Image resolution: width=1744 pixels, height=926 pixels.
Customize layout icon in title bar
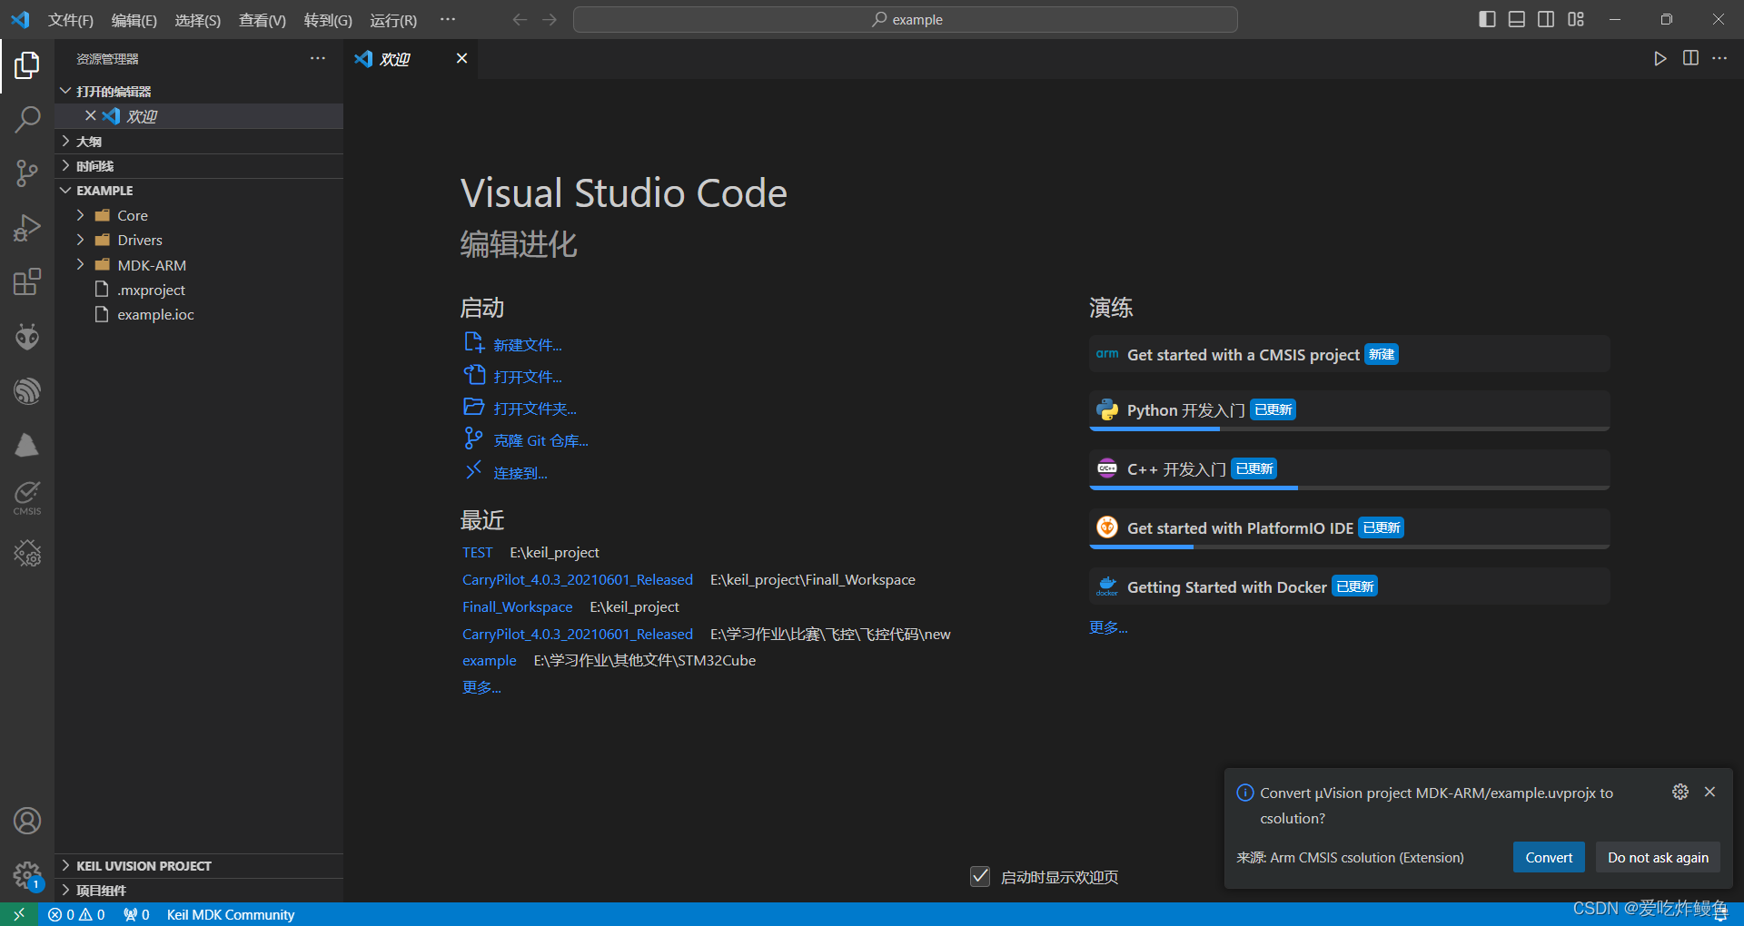click(1576, 19)
